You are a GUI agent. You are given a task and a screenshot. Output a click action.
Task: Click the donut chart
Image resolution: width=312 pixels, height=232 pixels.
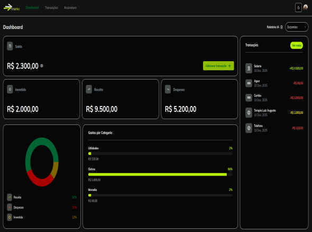pyautogui.click(x=42, y=162)
